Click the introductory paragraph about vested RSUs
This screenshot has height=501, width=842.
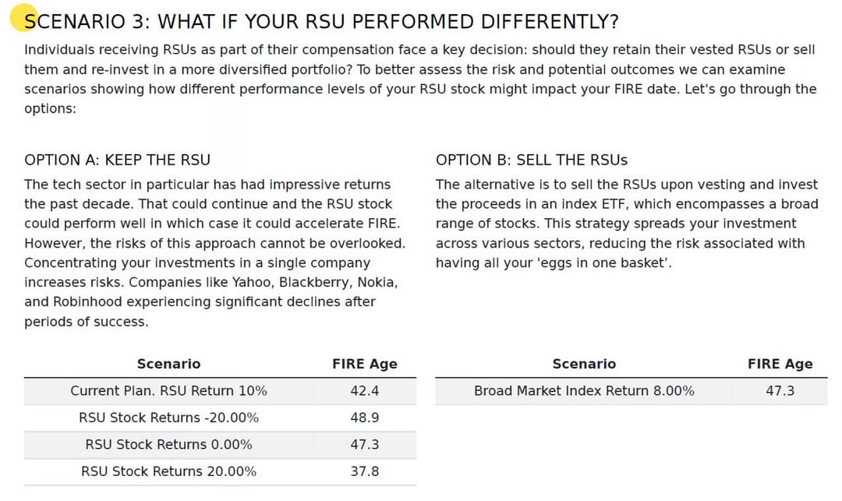click(x=420, y=79)
